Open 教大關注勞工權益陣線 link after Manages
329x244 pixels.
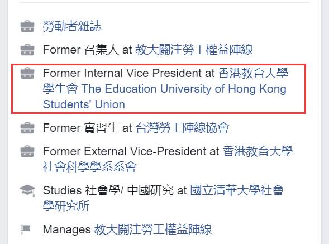point(152,229)
